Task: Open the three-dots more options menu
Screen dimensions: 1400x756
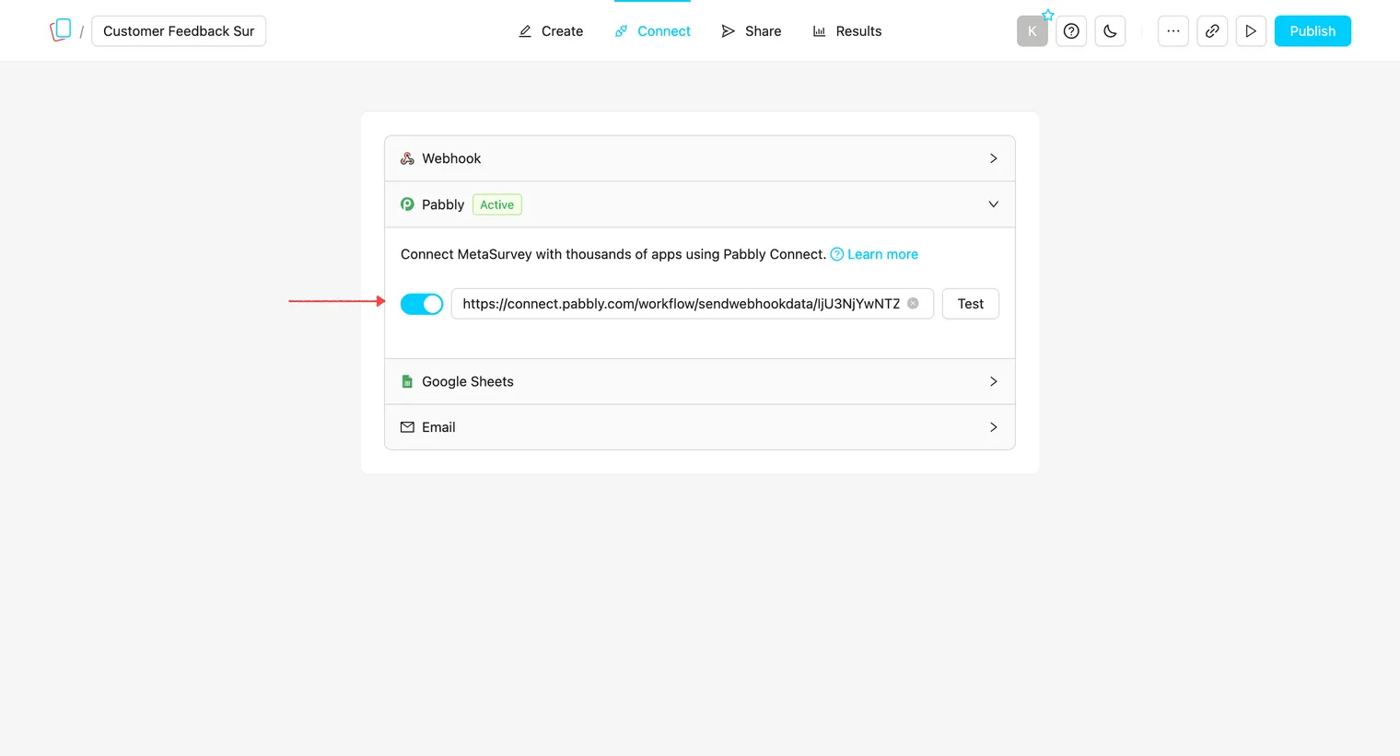Action: [1172, 31]
